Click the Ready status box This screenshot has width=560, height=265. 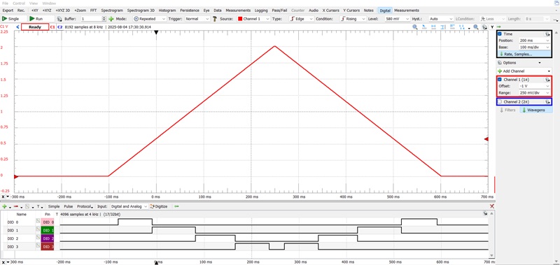[35, 27]
